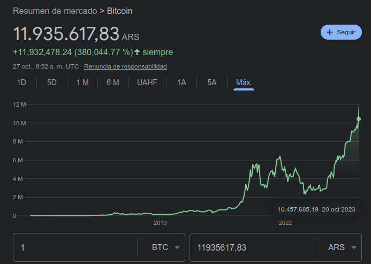Click the green data point on chart
371x264 pixels.
[x=359, y=119]
